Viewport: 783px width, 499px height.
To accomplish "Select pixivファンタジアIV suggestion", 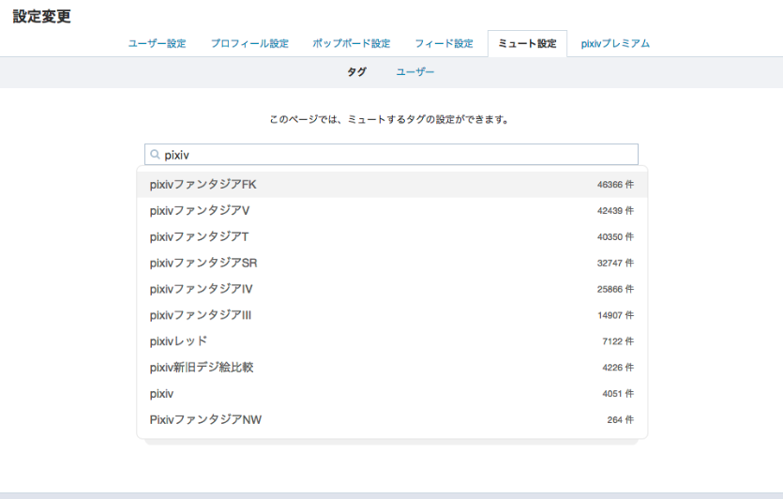I will [392, 289].
